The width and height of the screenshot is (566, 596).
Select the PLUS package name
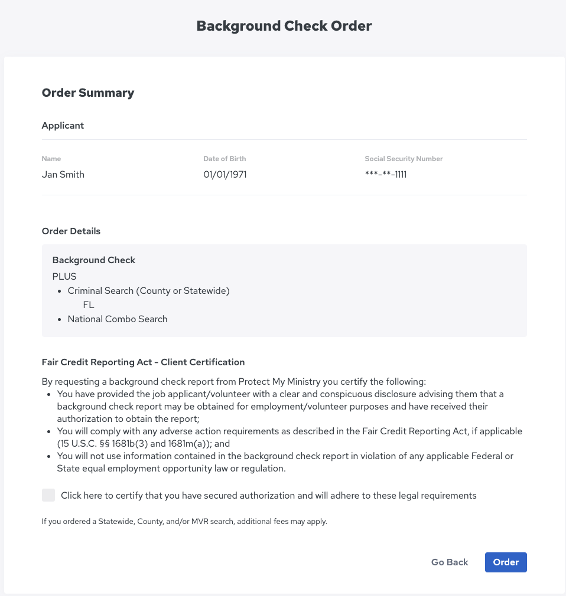(x=64, y=276)
